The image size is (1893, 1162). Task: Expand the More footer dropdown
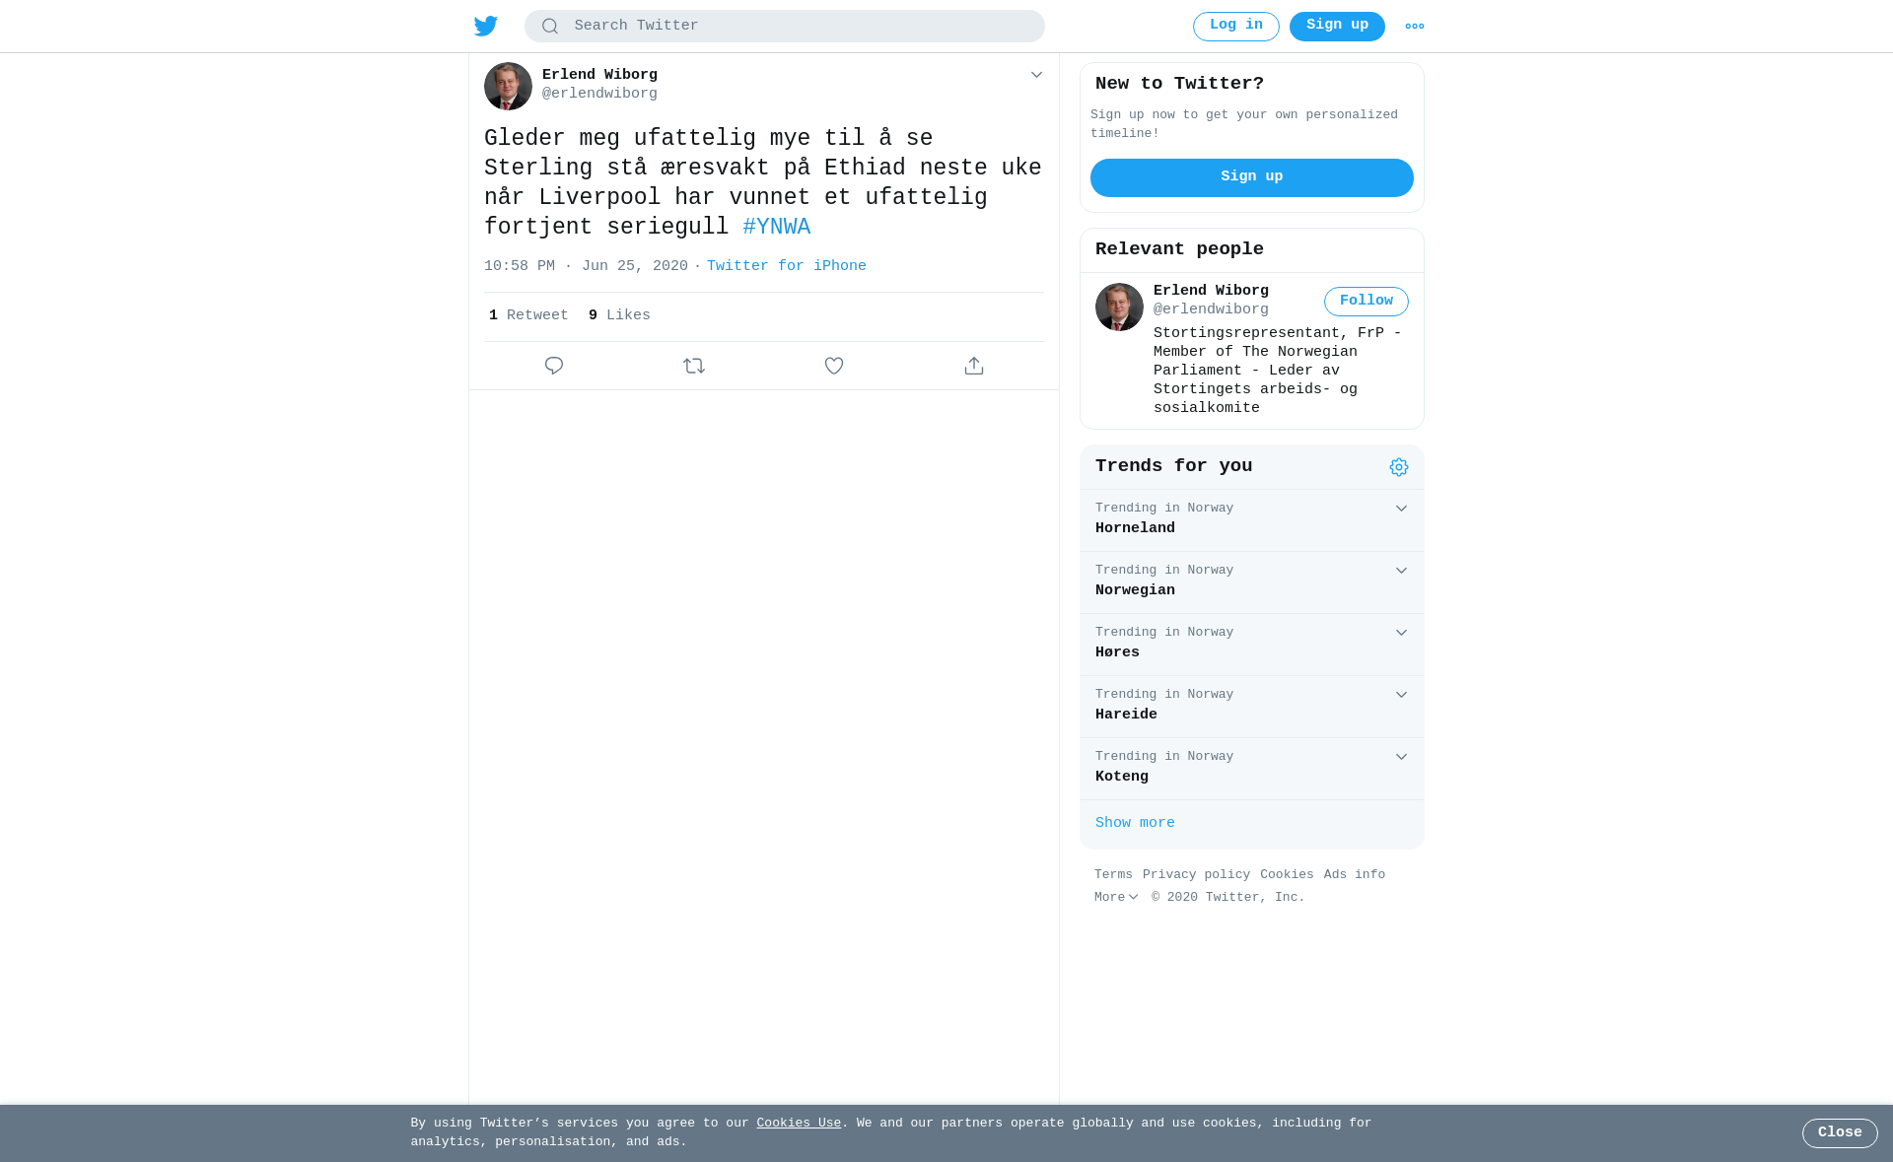[1116, 898]
